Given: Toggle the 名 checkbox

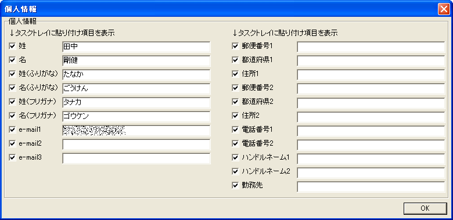Looking at the screenshot, I should coord(12,60).
